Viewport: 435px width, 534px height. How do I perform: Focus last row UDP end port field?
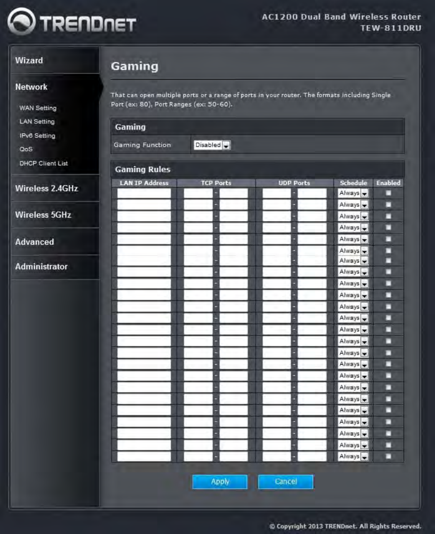point(312,456)
